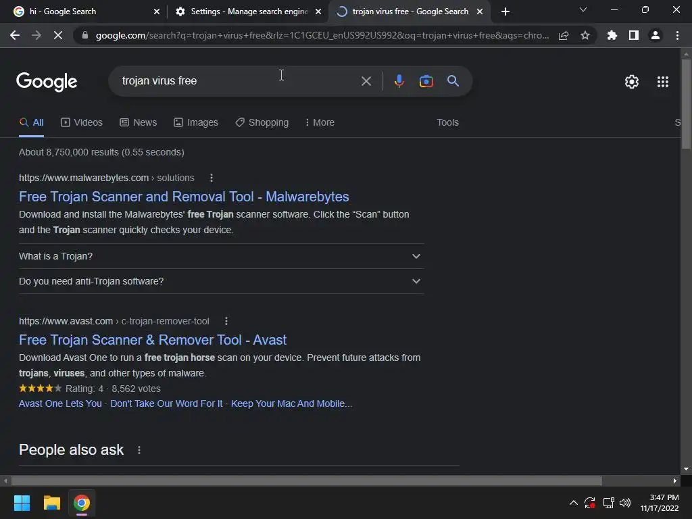Click Chrome icon in taskbar
The width and height of the screenshot is (692, 519).
[82, 503]
